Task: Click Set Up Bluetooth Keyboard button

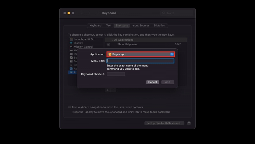Action: 164,123
